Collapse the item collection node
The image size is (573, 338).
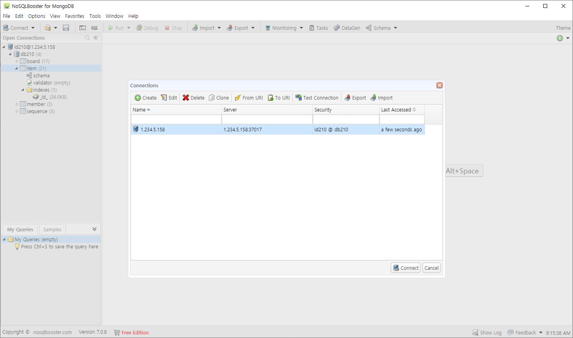coord(17,68)
